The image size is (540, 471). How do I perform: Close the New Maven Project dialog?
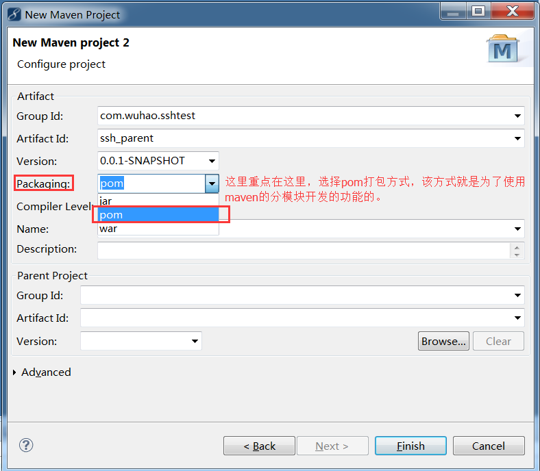point(513,11)
